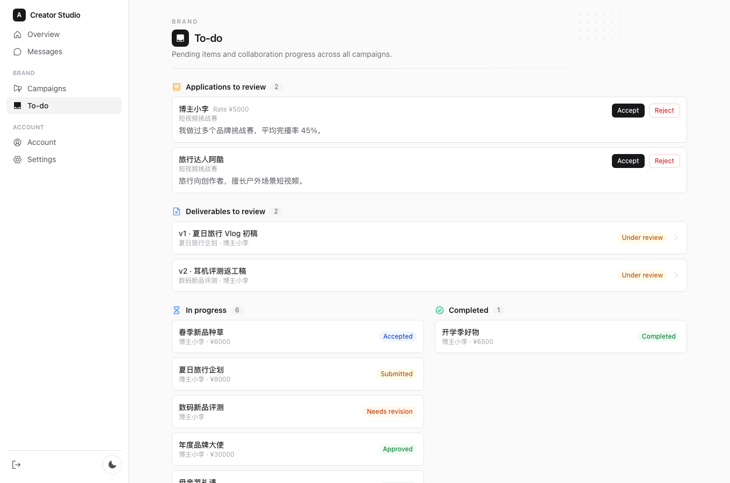Open Messages in the sidebar
Screen dimensions: 730x483
(64, 52)
